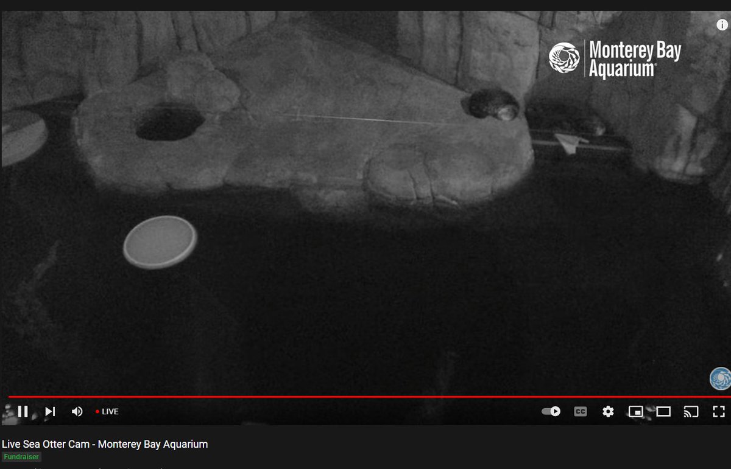This screenshot has width=731, height=469.
Task: Click the dark hole in the rock
Action: click(169, 123)
